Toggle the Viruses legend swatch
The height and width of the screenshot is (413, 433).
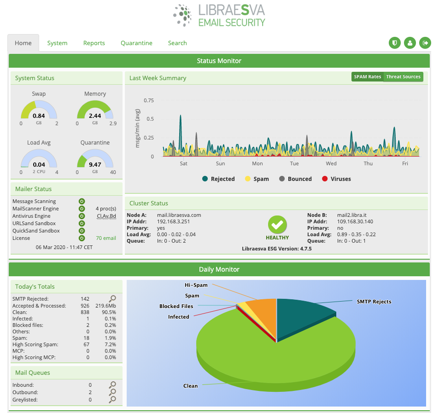pos(325,179)
